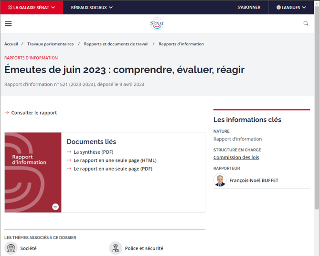The height and width of the screenshot is (256, 320).
Task: Click François-Noël Buffet's portrait photo
Action: pyautogui.click(x=220, y=180)
